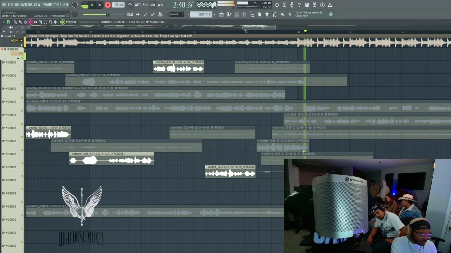451x253 pixels.
Task: Arm the red record button
Action: tap(107, 5)
